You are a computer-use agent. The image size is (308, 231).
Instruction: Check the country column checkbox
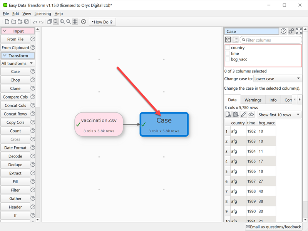click(x=228, y=48)
